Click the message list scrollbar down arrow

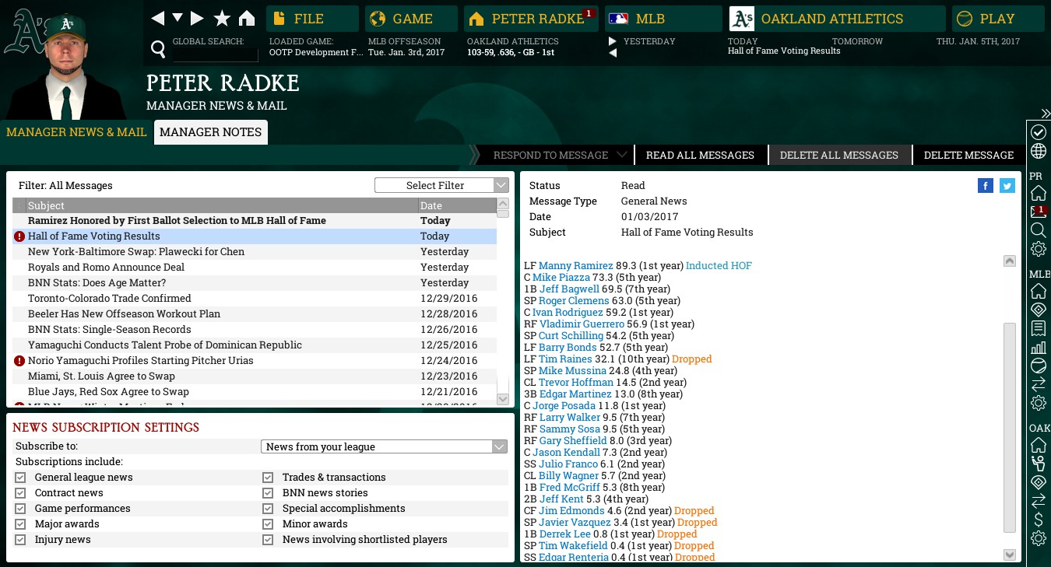(503, 399)
